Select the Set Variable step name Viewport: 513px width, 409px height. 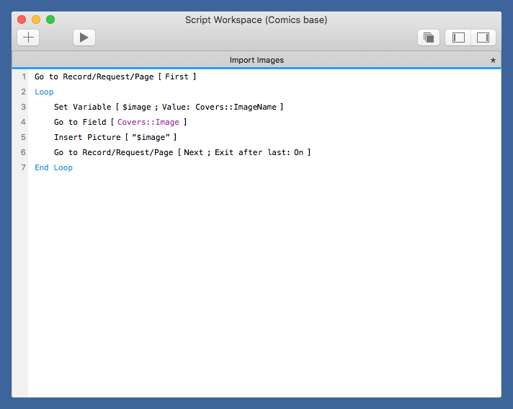[82, 107]
